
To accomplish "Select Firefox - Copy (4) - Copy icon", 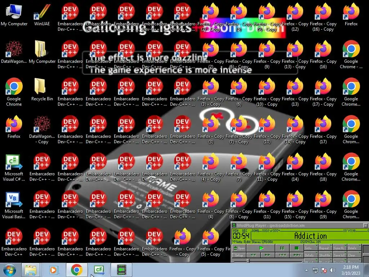I will coord(210,167).
